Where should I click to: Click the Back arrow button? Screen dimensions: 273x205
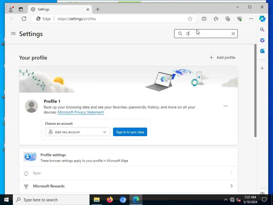(x=12, y=19)
